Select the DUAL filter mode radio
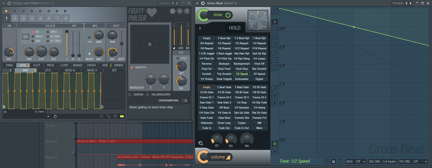Viewport: 432px width, 168px height. pos(33,41)
